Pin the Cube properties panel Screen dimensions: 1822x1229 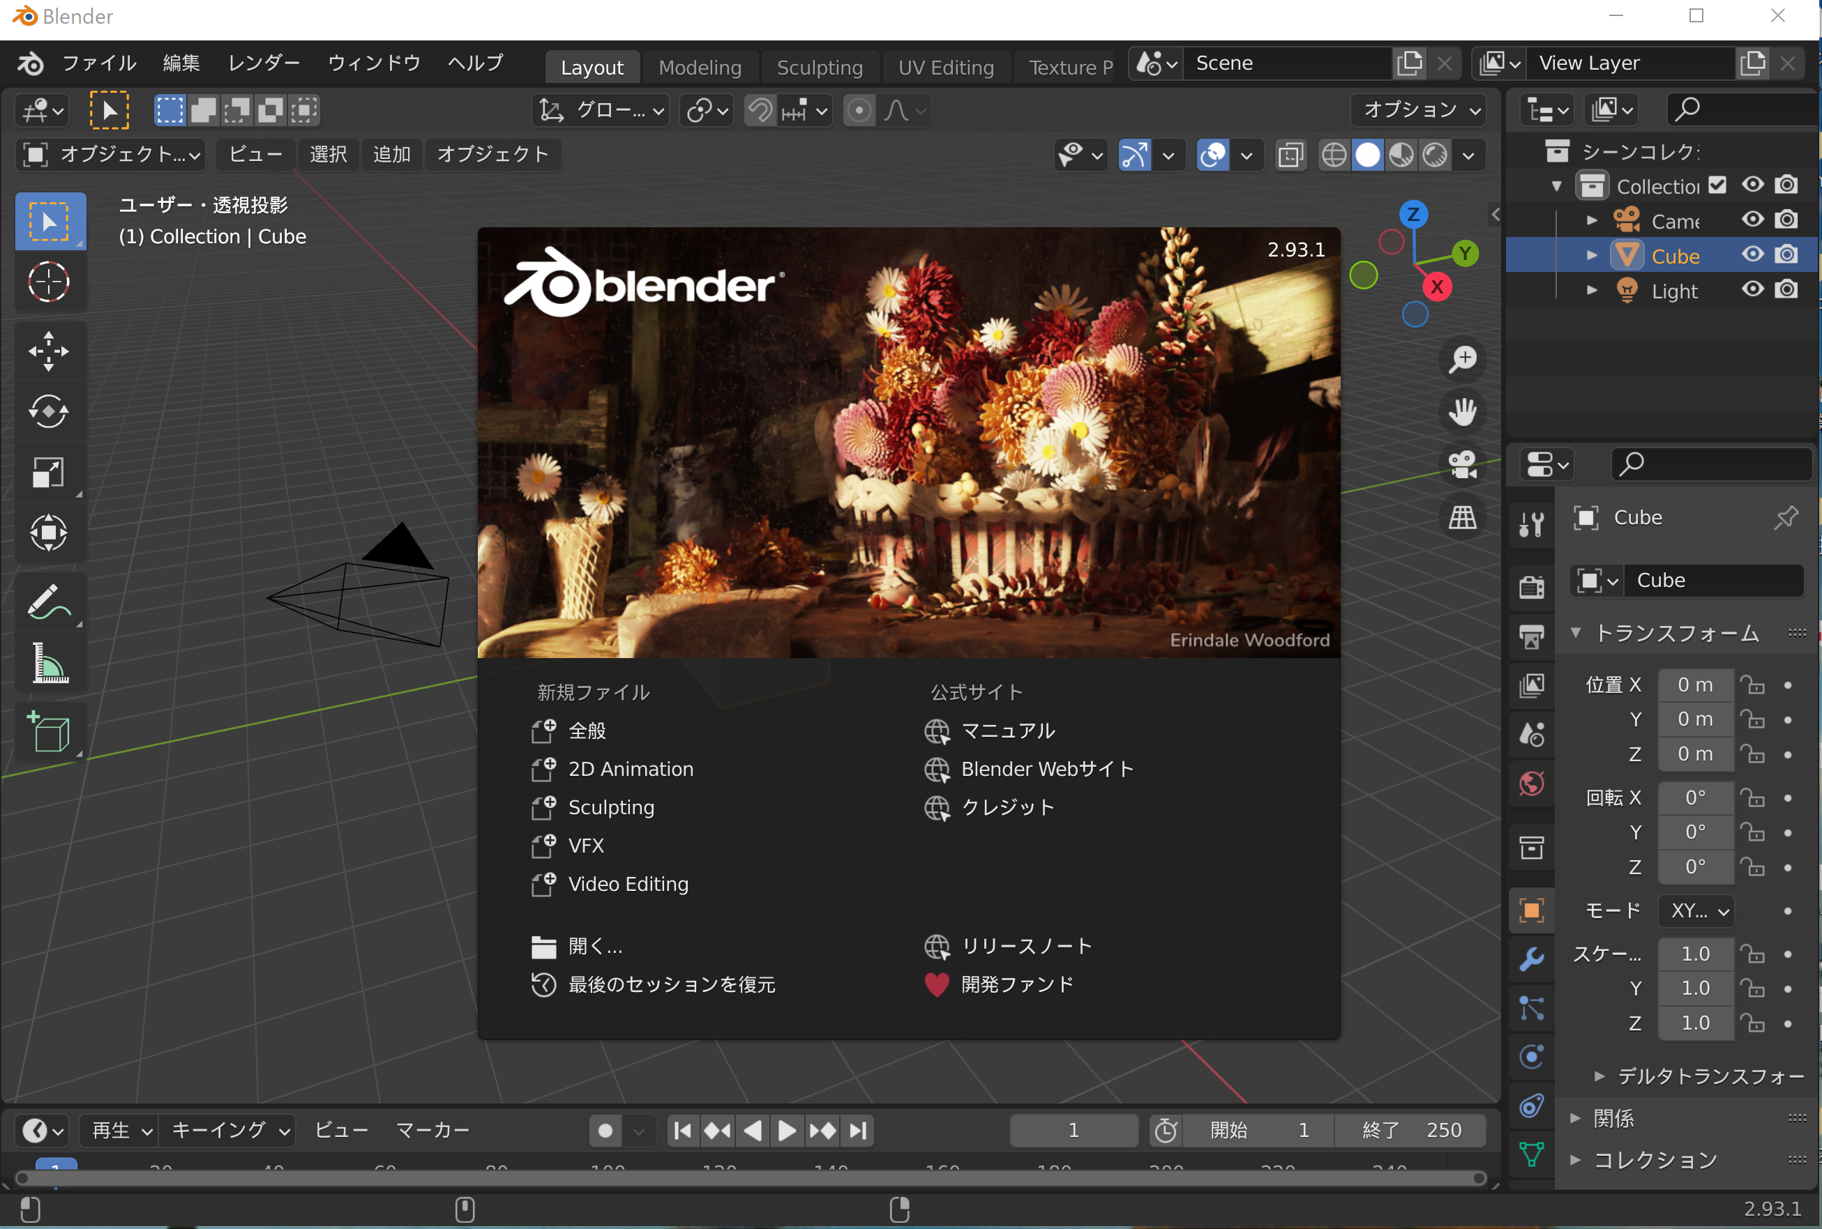(1786, 518)
